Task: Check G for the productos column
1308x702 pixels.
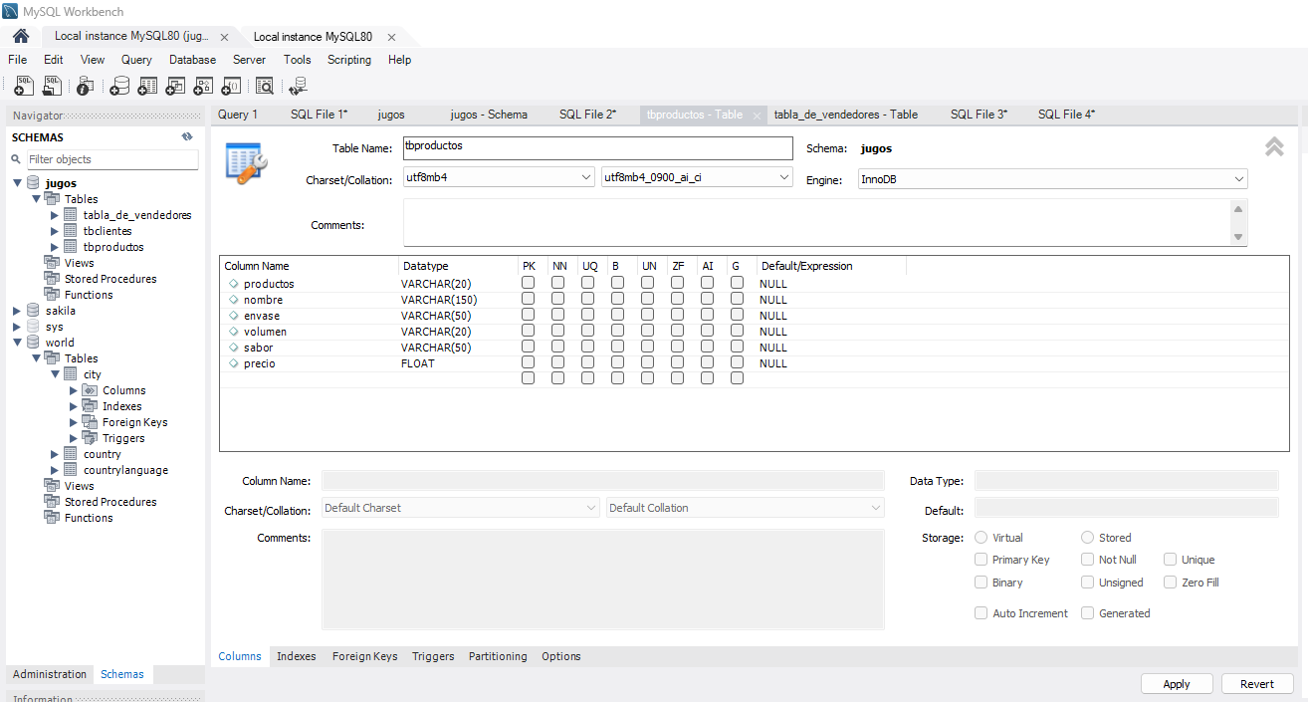Action: (737, 283)
